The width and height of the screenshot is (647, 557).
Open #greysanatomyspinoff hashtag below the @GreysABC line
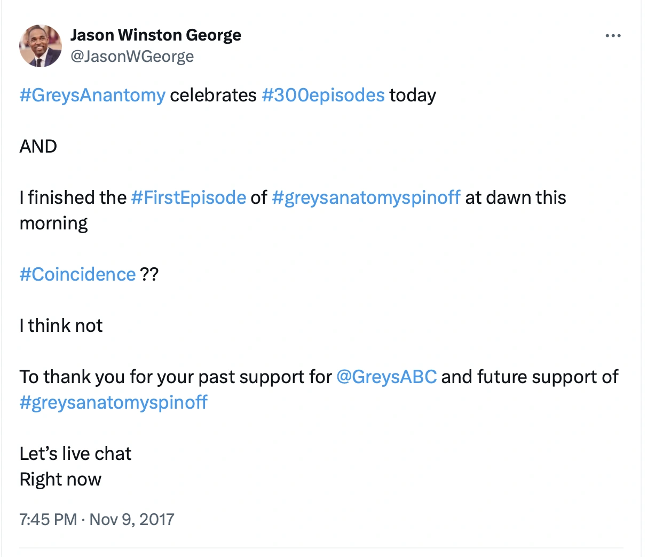113,402
